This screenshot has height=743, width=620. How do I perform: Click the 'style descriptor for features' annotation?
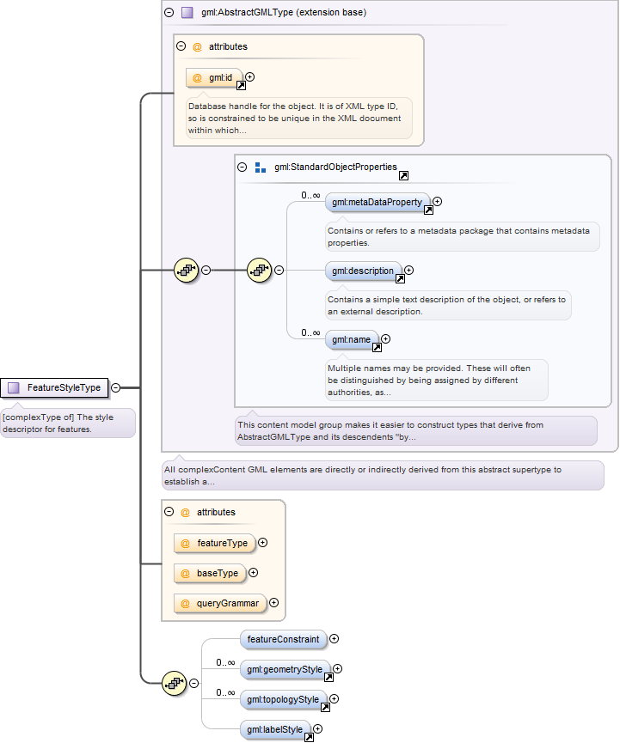pos(68,423)
